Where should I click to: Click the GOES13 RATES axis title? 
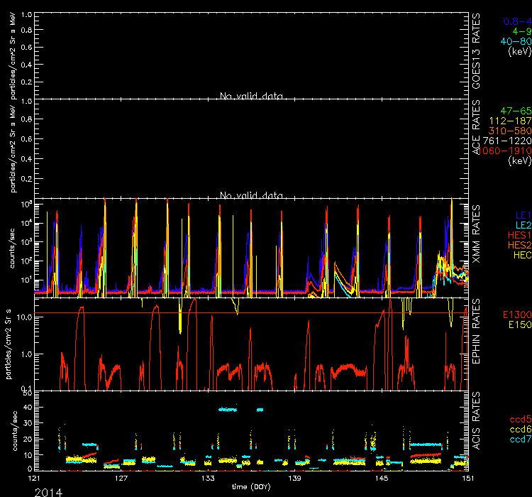[x=477, y=55]
